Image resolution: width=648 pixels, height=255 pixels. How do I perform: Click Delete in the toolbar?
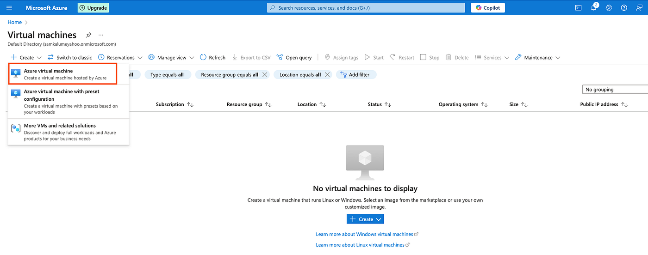(x=457, y=58)
